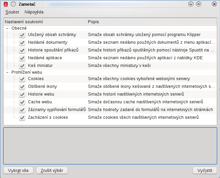
Task: Toggle the Nedávné dokumenty checkbox
Action: pyautogui.click(x=22, y=42)
